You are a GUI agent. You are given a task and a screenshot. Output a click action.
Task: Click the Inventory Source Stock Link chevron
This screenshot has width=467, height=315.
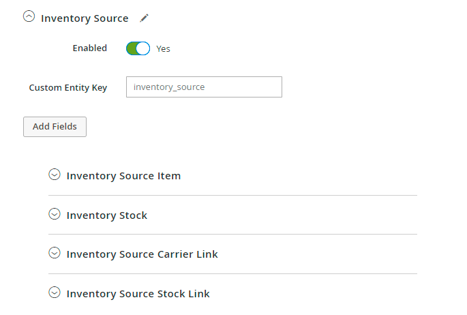point(55,292)
